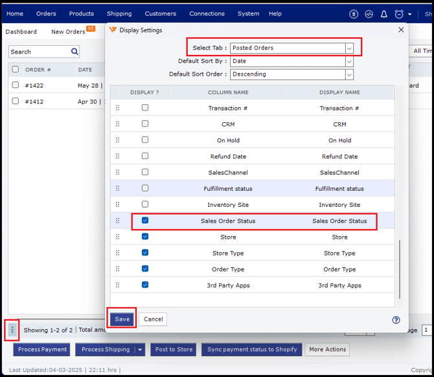Open the Shipping menu
Viewport: 434px width, 377px height.
coord(119,14)
